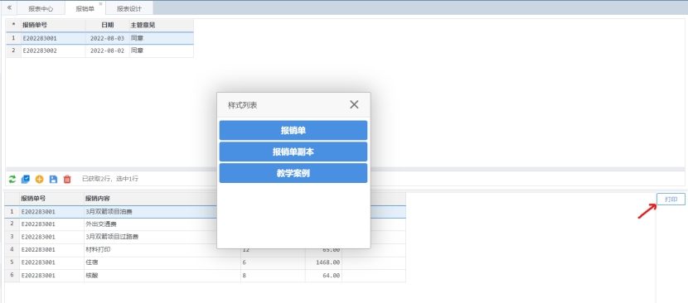Click lower table row number 6
Screen dimensions: 688x303
pyautogui.click(x=12, y=276)
